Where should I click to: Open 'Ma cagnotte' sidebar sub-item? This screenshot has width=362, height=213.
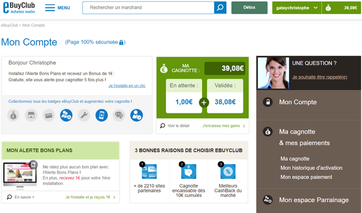pyautogui.click(x=295, y=158)
